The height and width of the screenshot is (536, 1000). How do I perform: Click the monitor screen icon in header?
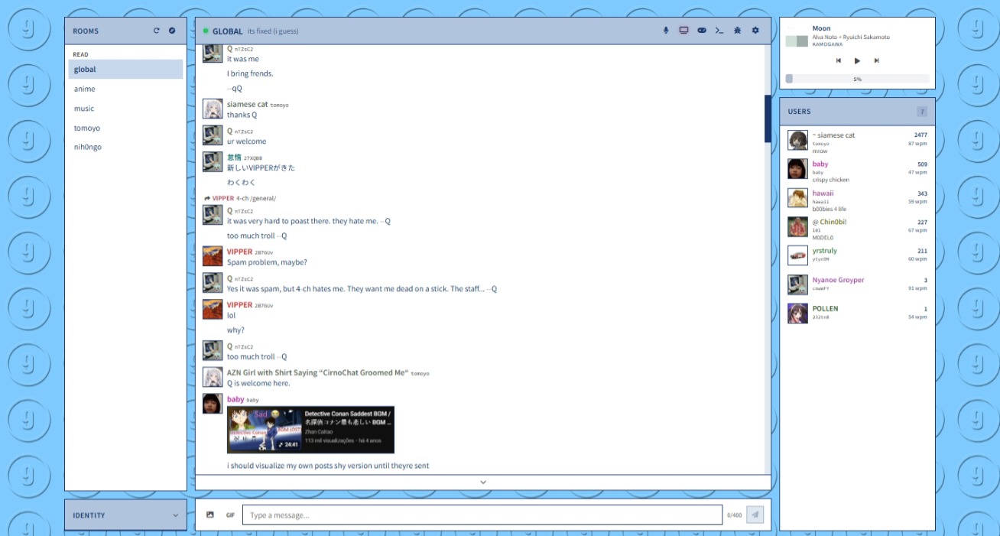pyautogui.click(x=683, y=31)
